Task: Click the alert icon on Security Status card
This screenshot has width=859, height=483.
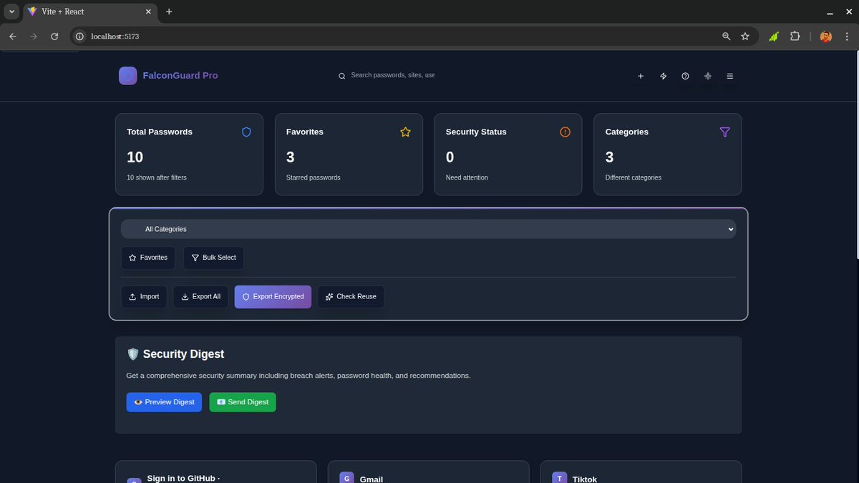Action: (565, 132)
